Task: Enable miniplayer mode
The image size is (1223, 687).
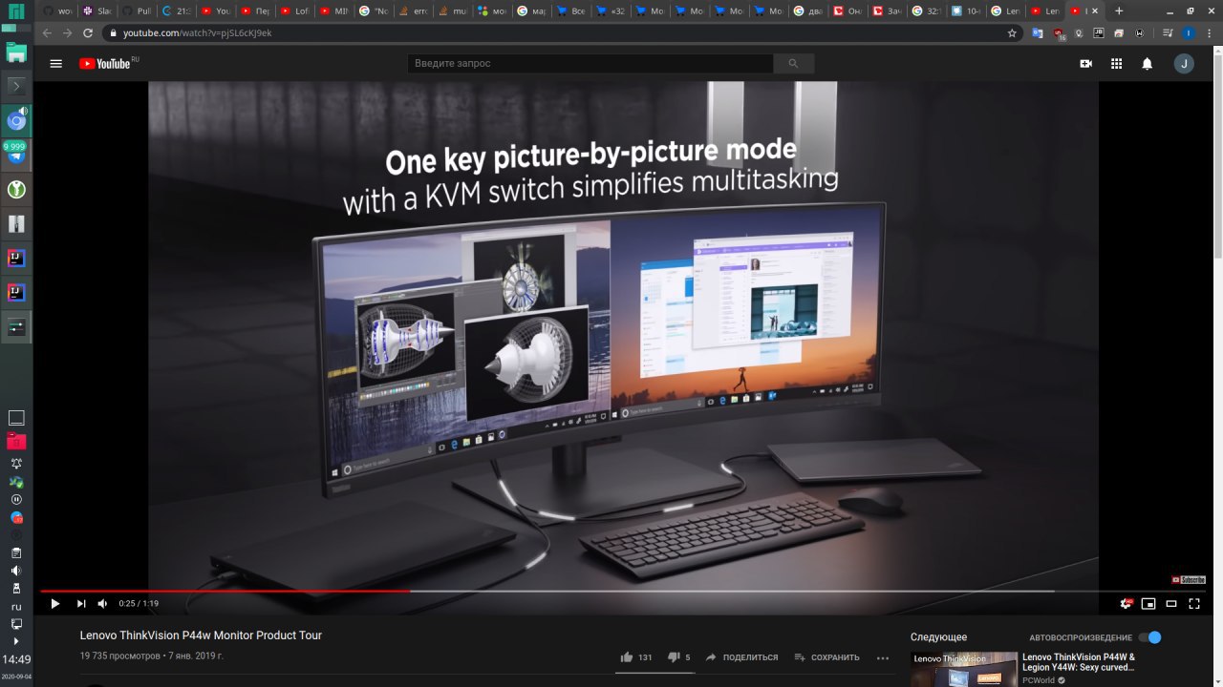Action: point(1148,603)
